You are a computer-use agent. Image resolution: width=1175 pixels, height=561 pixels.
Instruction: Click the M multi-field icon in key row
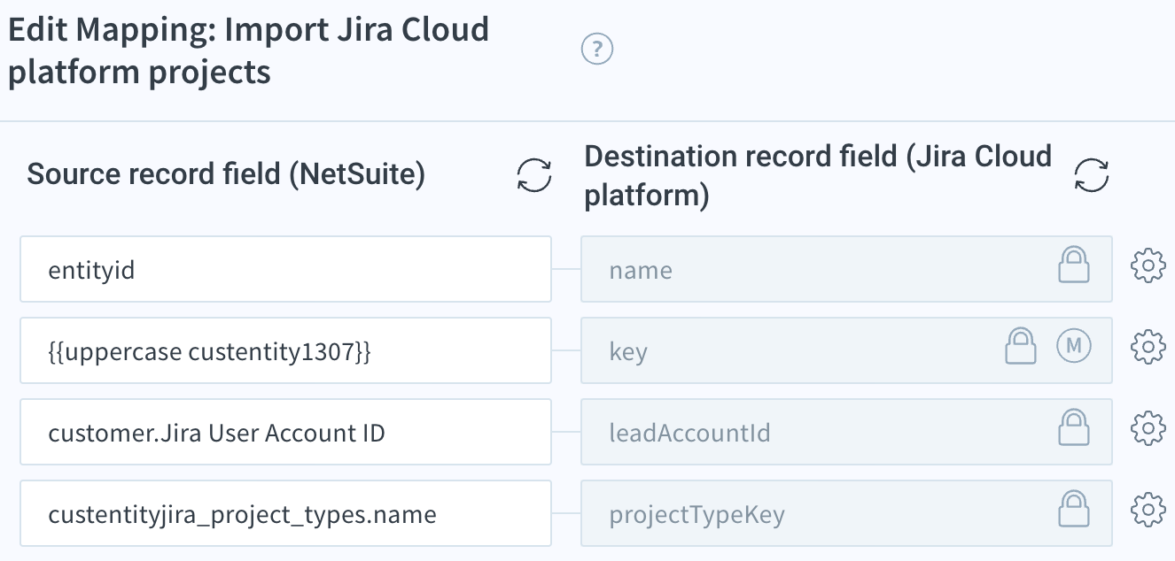[x=1074, y=346]
